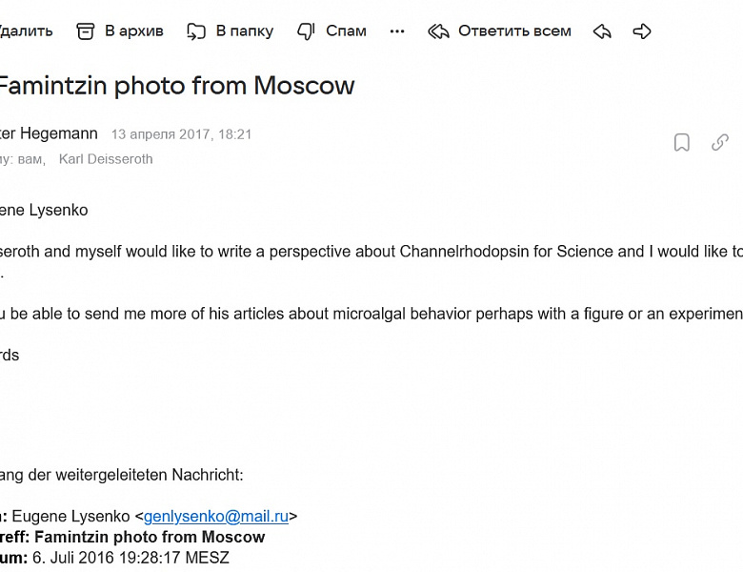Viewport: 743px width, 572px height.
Task: Click the archive box icon
Action: click(x=86, y=31)
